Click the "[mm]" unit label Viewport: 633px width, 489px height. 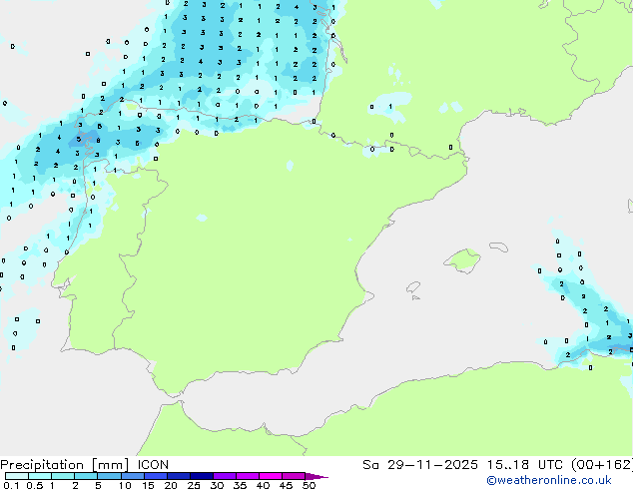pos(110,465)
